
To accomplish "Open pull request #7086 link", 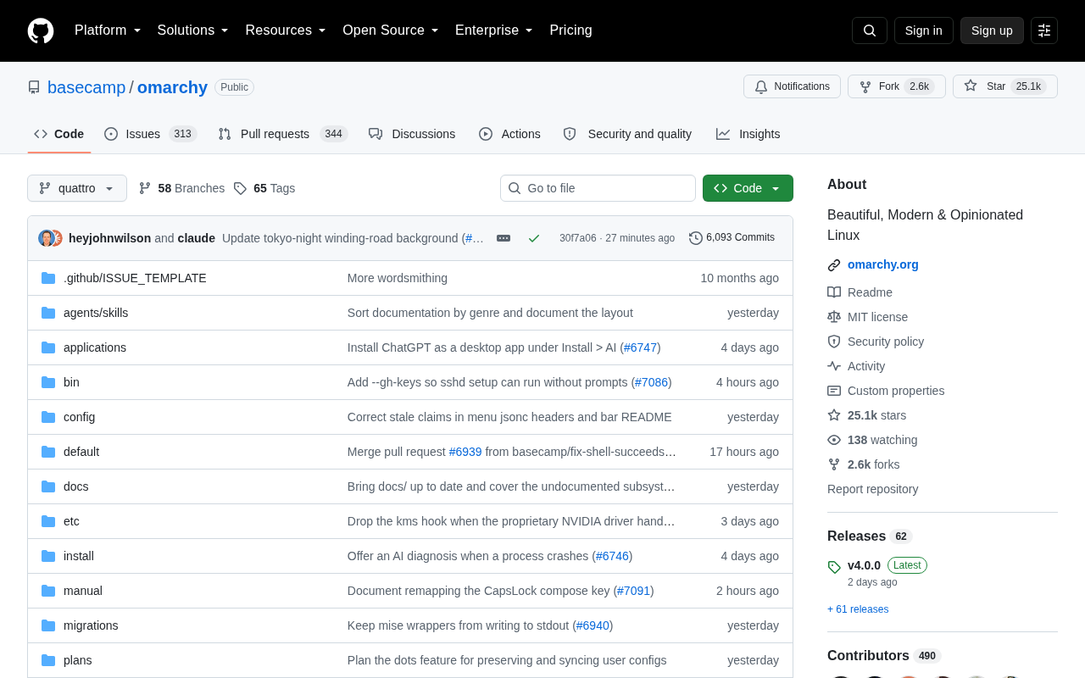I will tap(651, 382).
